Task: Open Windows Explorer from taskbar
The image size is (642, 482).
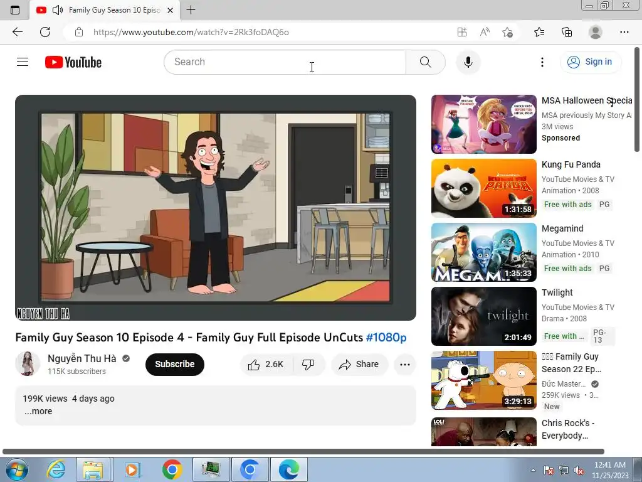Action: tap(93, 469)
